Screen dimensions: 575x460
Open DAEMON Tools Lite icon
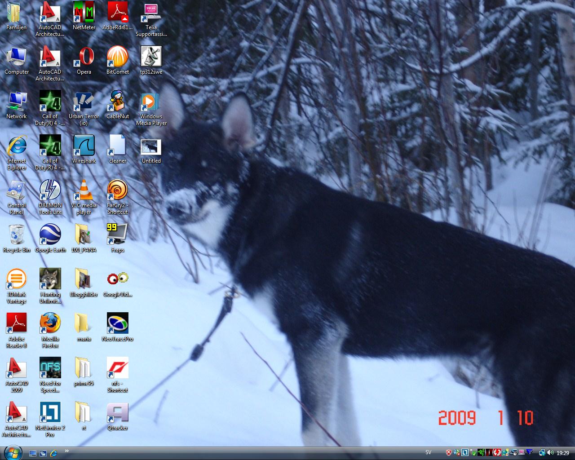[50, 190]
